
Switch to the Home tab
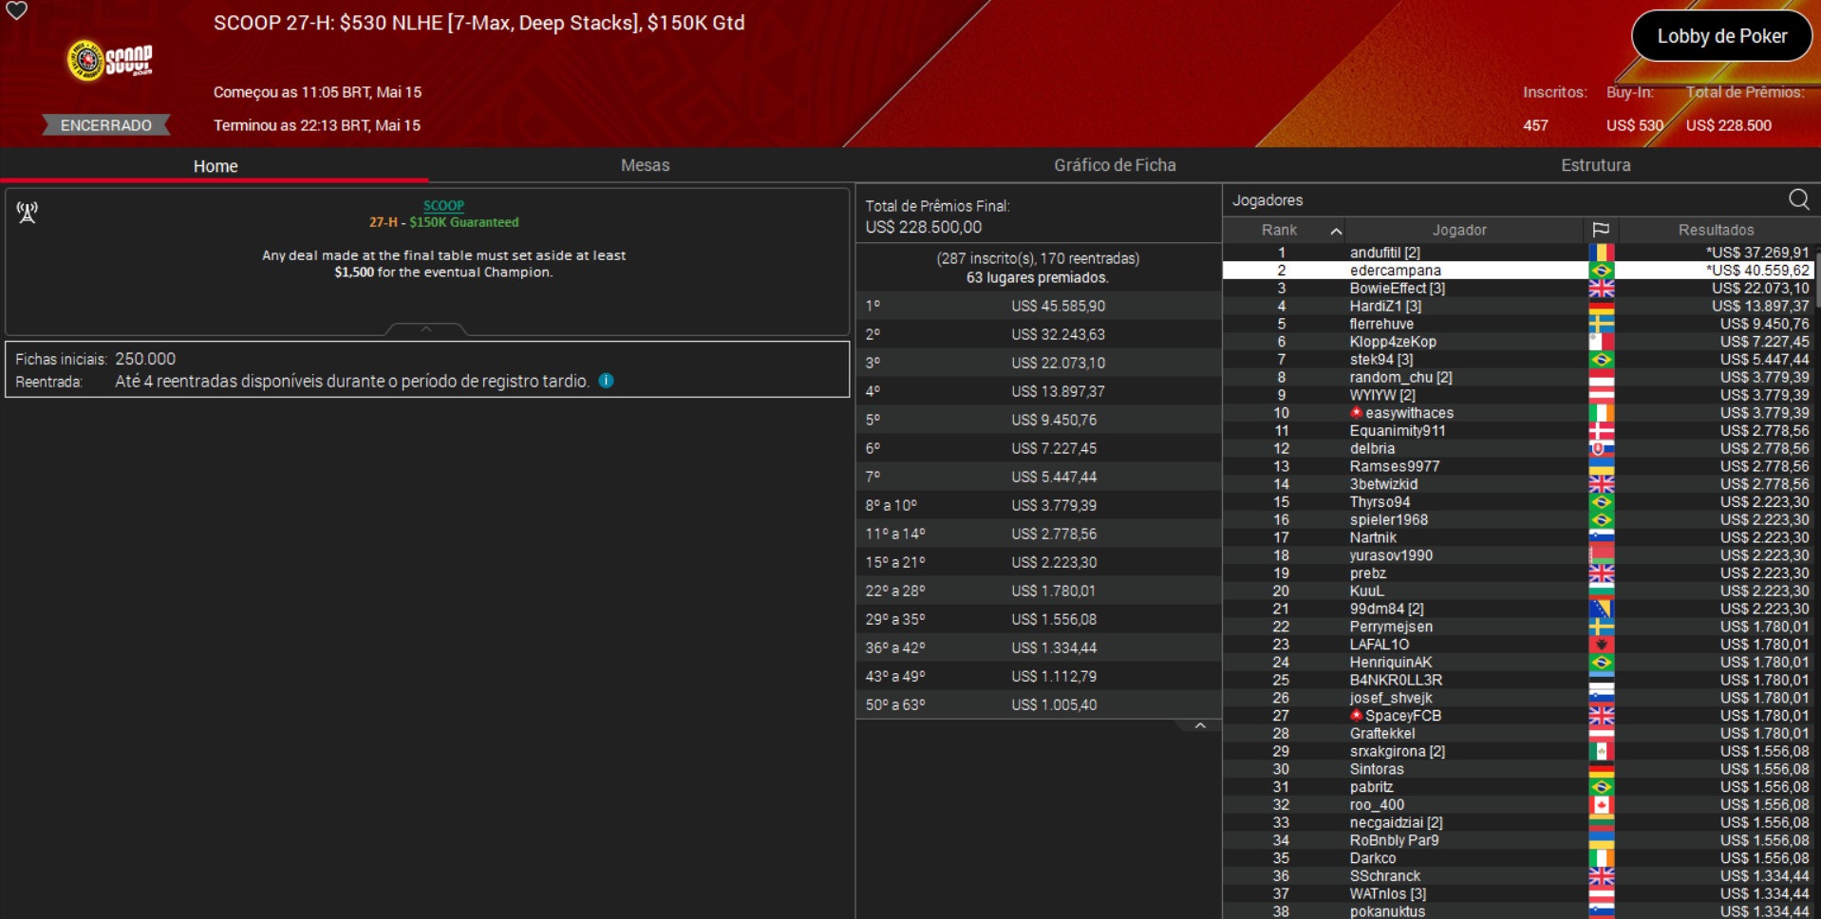pyautogui.click(x=216, y=166)
